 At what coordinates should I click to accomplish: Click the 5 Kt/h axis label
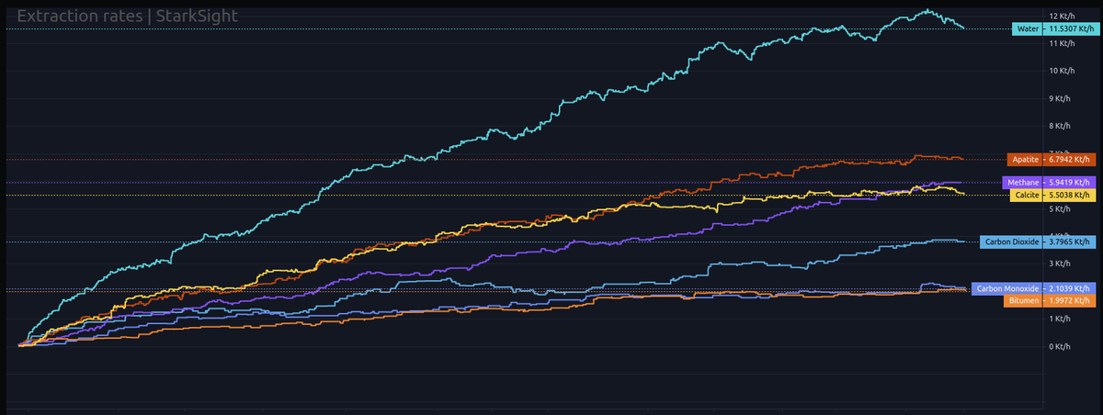[1062, 208]
